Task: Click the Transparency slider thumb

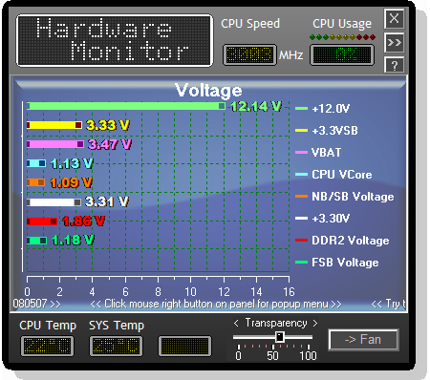Action: [x=280, y=337]
